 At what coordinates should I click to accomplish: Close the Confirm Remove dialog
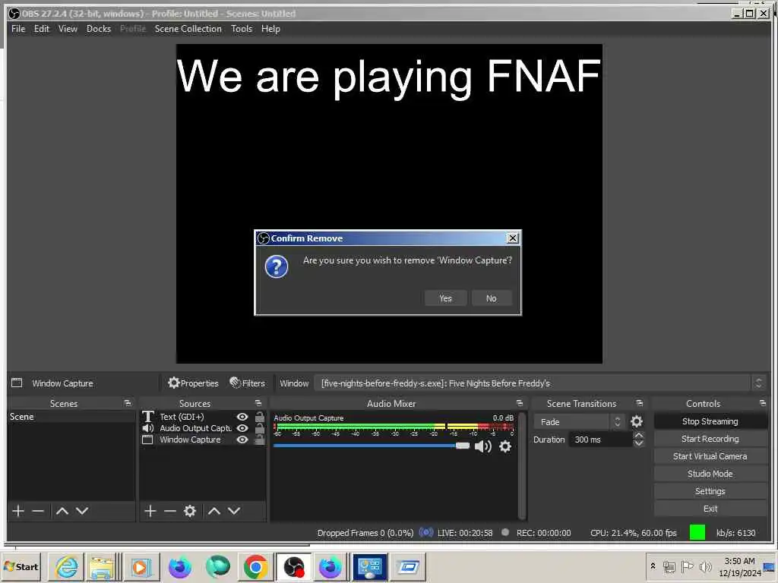512,238
